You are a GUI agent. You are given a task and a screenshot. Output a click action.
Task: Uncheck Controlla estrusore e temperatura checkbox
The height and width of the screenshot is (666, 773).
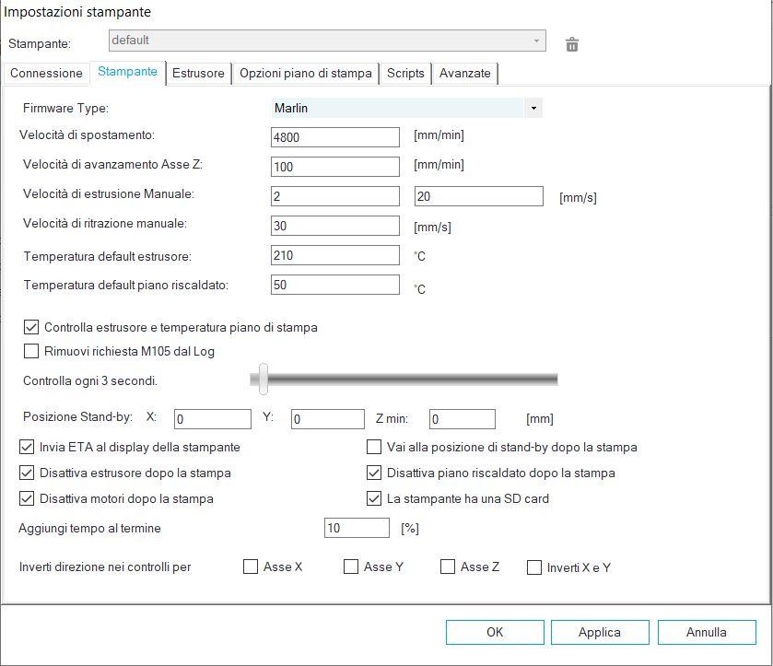click(x=31, y=327)
